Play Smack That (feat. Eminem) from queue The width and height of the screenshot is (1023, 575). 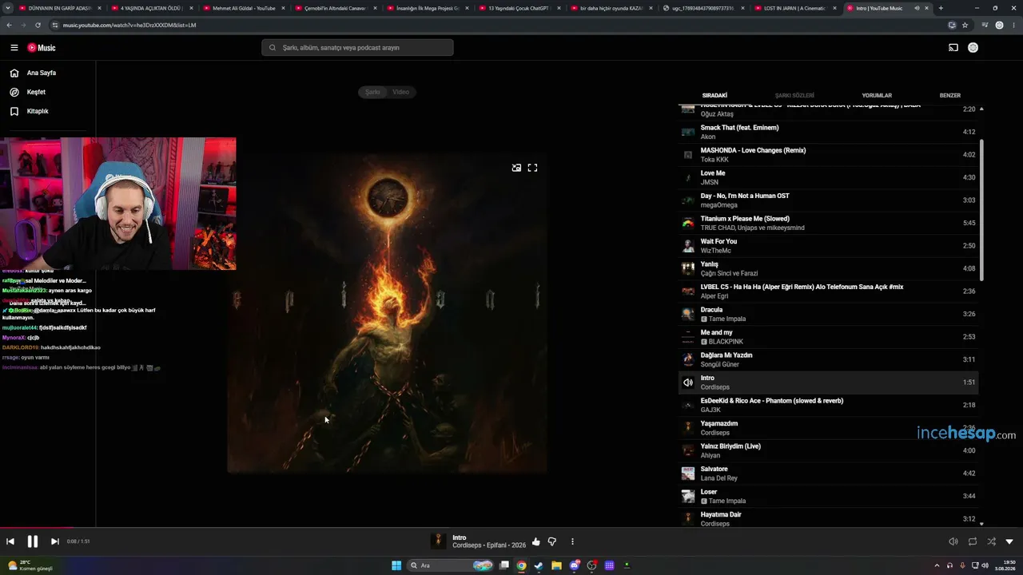(x=828, y=132)
